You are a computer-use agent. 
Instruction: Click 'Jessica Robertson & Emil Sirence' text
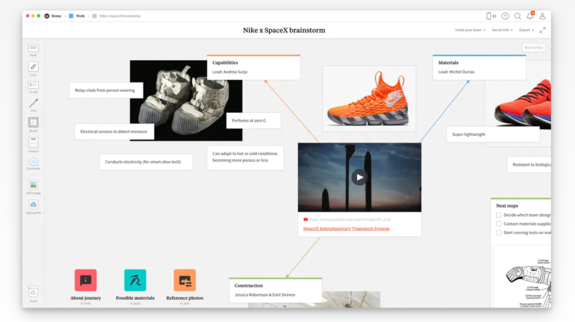[265, 295]
